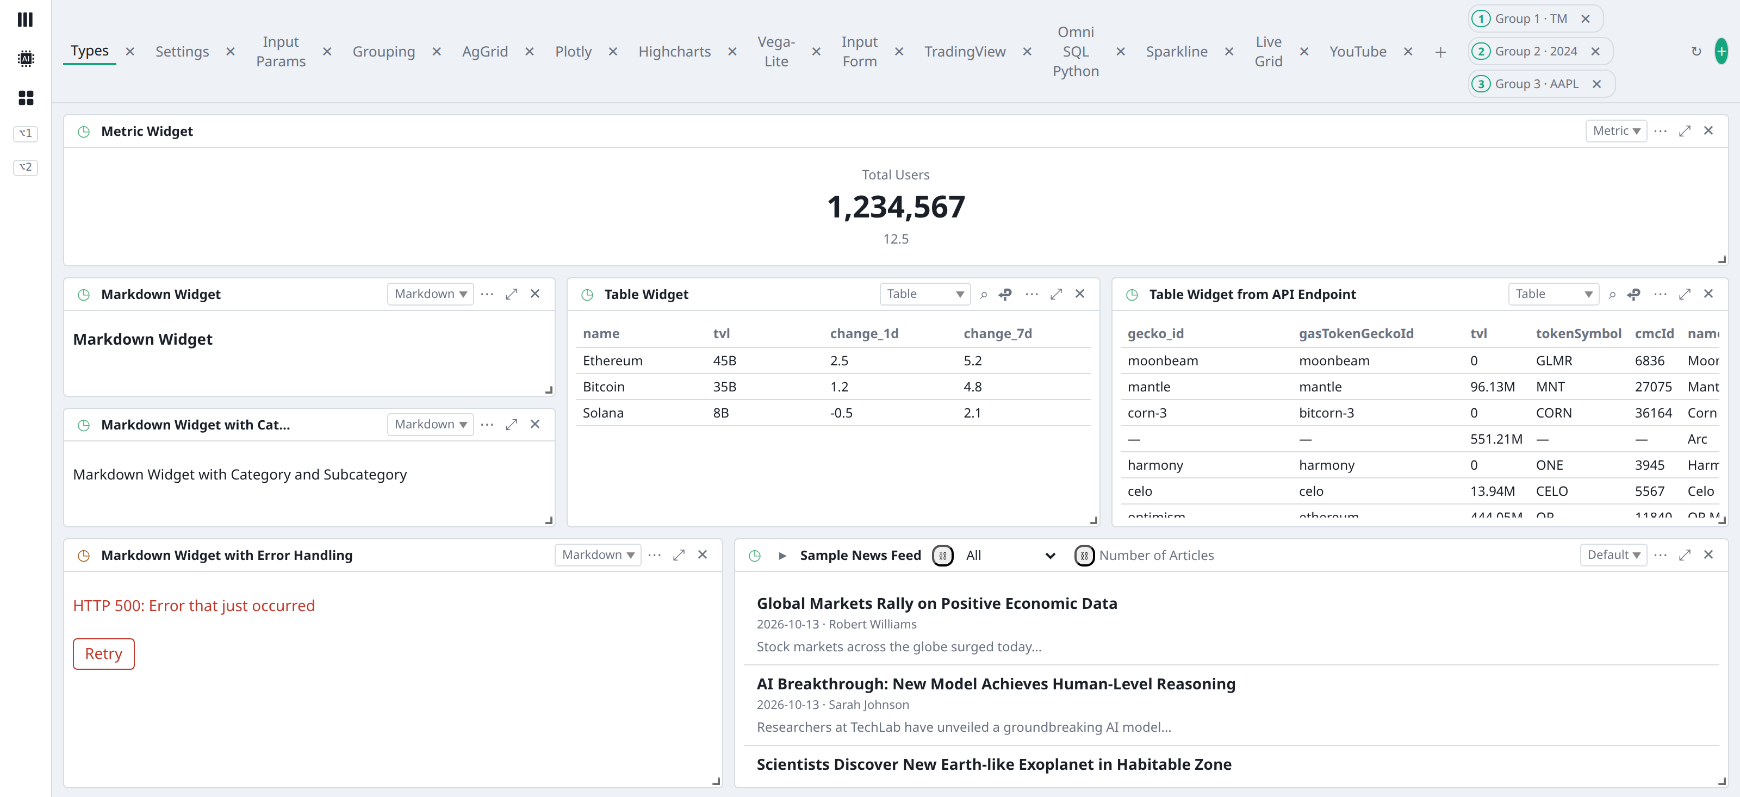
Task: Open the AgGrid tab
Action: 484,51
